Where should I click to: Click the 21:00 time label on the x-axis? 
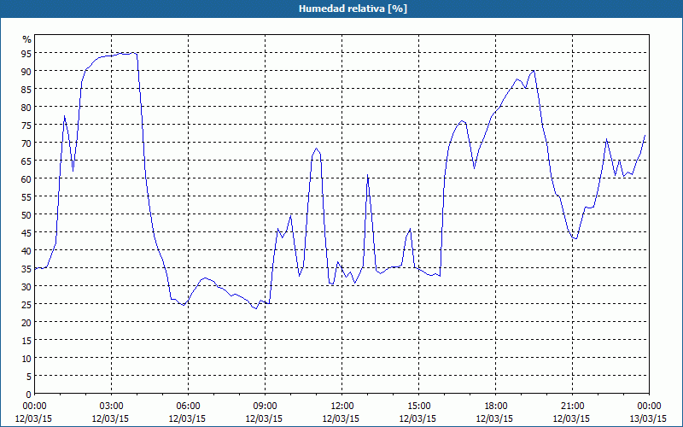pyautogui.click(x=572, y=407)
